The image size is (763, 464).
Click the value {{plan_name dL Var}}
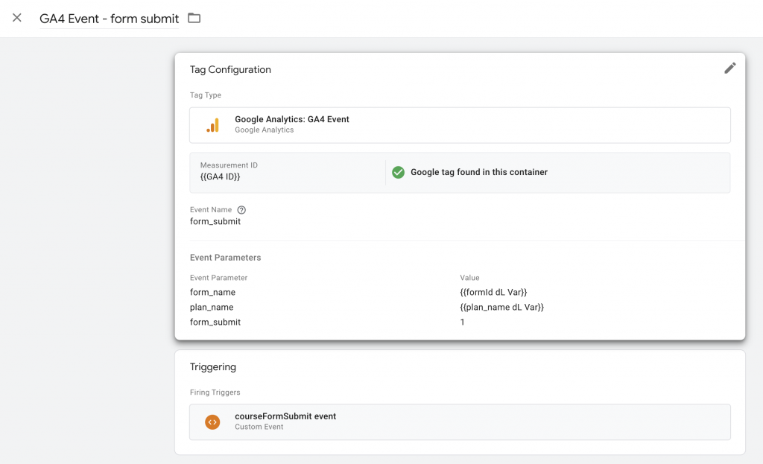pyautogui.click(x=501, y=308)
